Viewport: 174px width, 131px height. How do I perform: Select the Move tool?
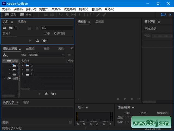coord(61,14)
